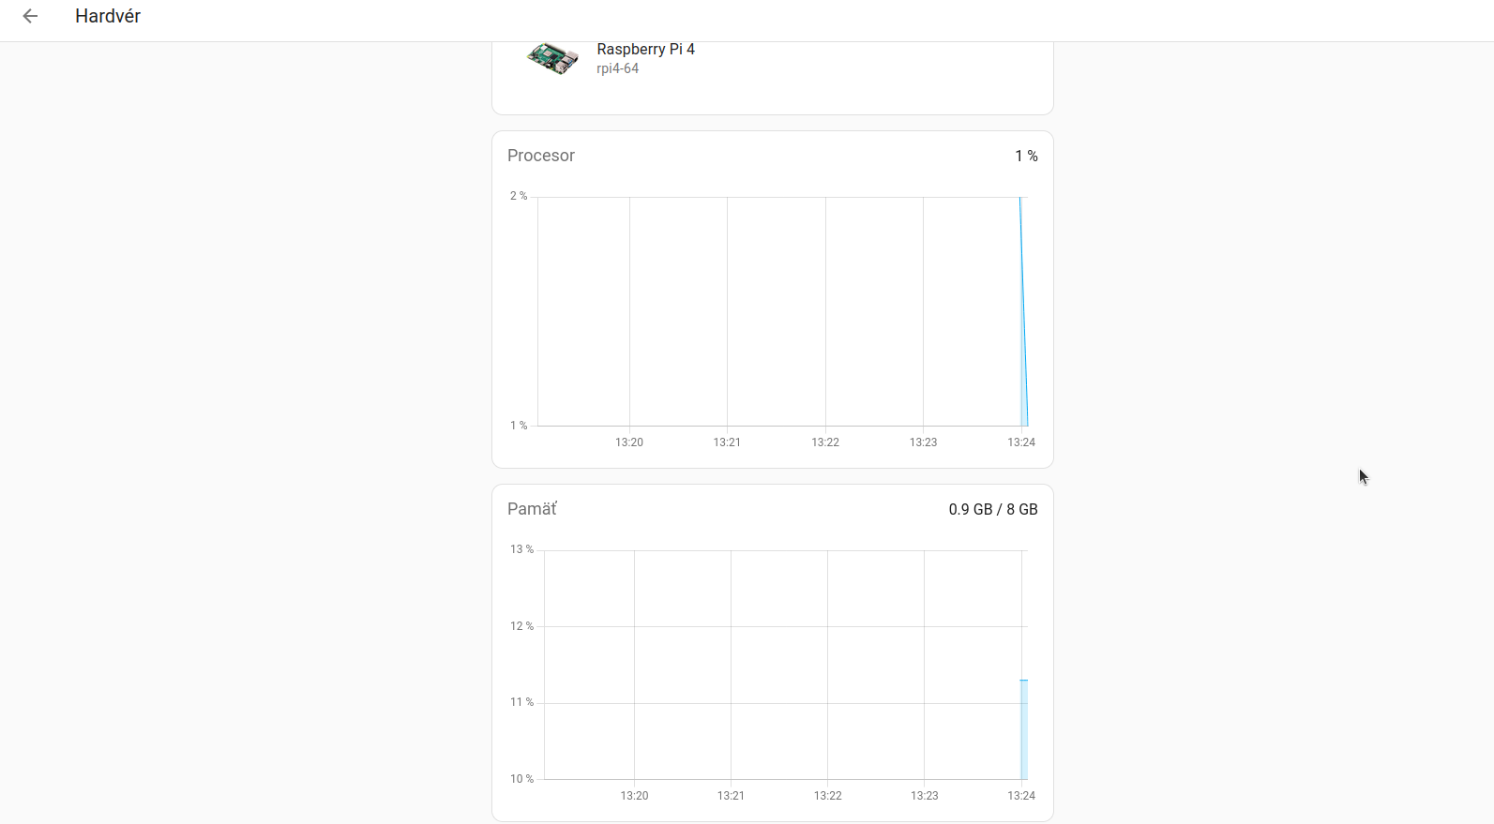Click the 13:24 label on Procesor chart
Viewport: 1494px width, 824px height.
[1021, 442]
